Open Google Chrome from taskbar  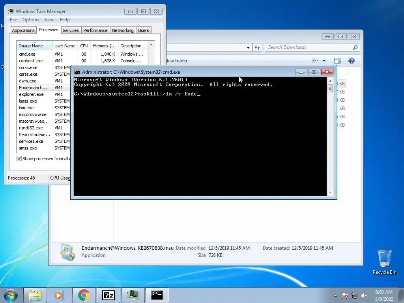[84, 295]
